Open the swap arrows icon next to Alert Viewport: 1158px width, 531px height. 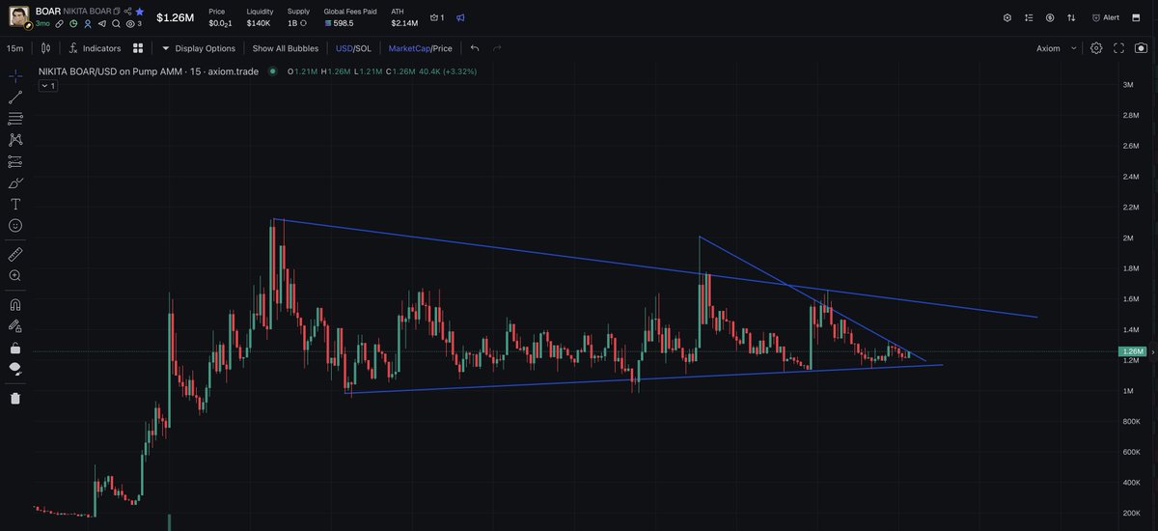pyautogui.click(x=1071, y=17)
